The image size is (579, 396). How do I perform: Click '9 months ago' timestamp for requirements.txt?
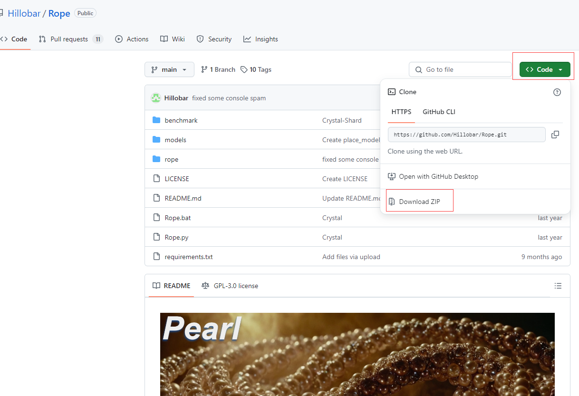click(x=541, y=257)
